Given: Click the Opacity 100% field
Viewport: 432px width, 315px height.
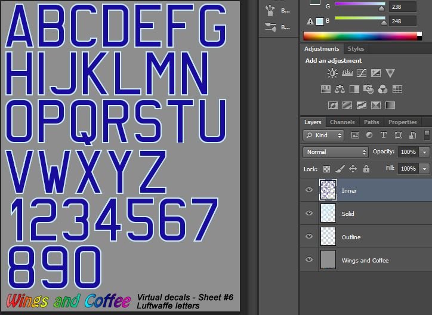Looking at the screenshot, I should coord(408,152).
